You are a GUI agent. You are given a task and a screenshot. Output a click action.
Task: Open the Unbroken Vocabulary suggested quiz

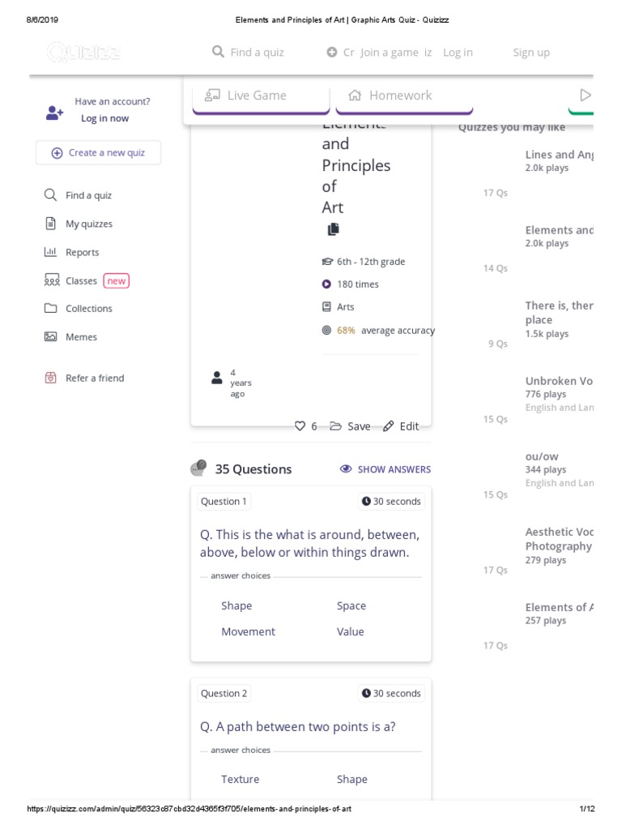pyautogui.click(x=559, y=381)
